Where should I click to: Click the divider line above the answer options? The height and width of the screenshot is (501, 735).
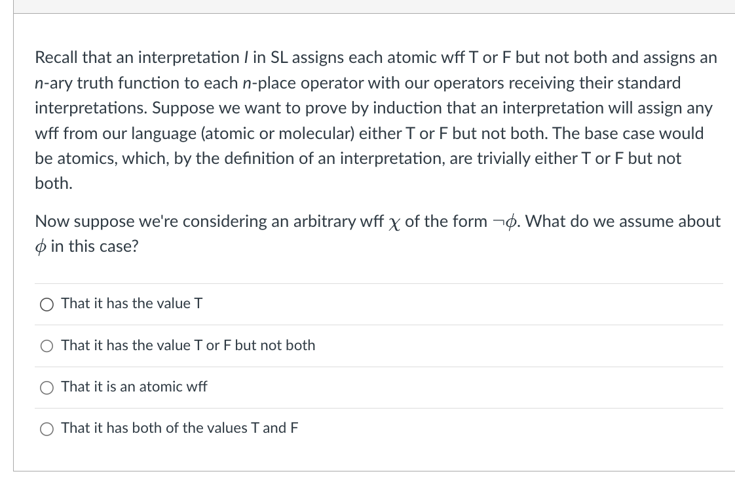coord(379,282)
